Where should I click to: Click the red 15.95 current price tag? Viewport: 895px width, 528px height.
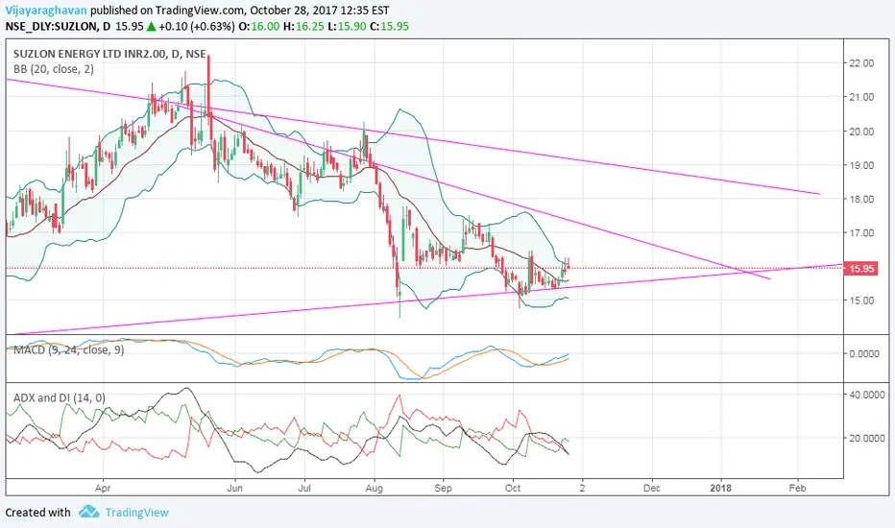(x=860, y=268)
